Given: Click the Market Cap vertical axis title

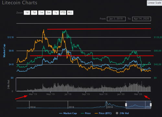Looking at the screenshot, I should (x=4, y=51).
